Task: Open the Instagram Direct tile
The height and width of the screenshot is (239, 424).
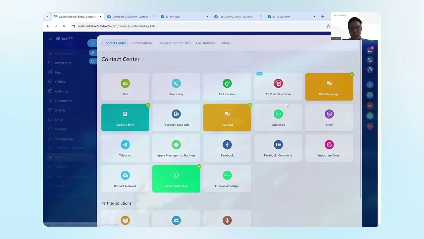Action: 329,148
